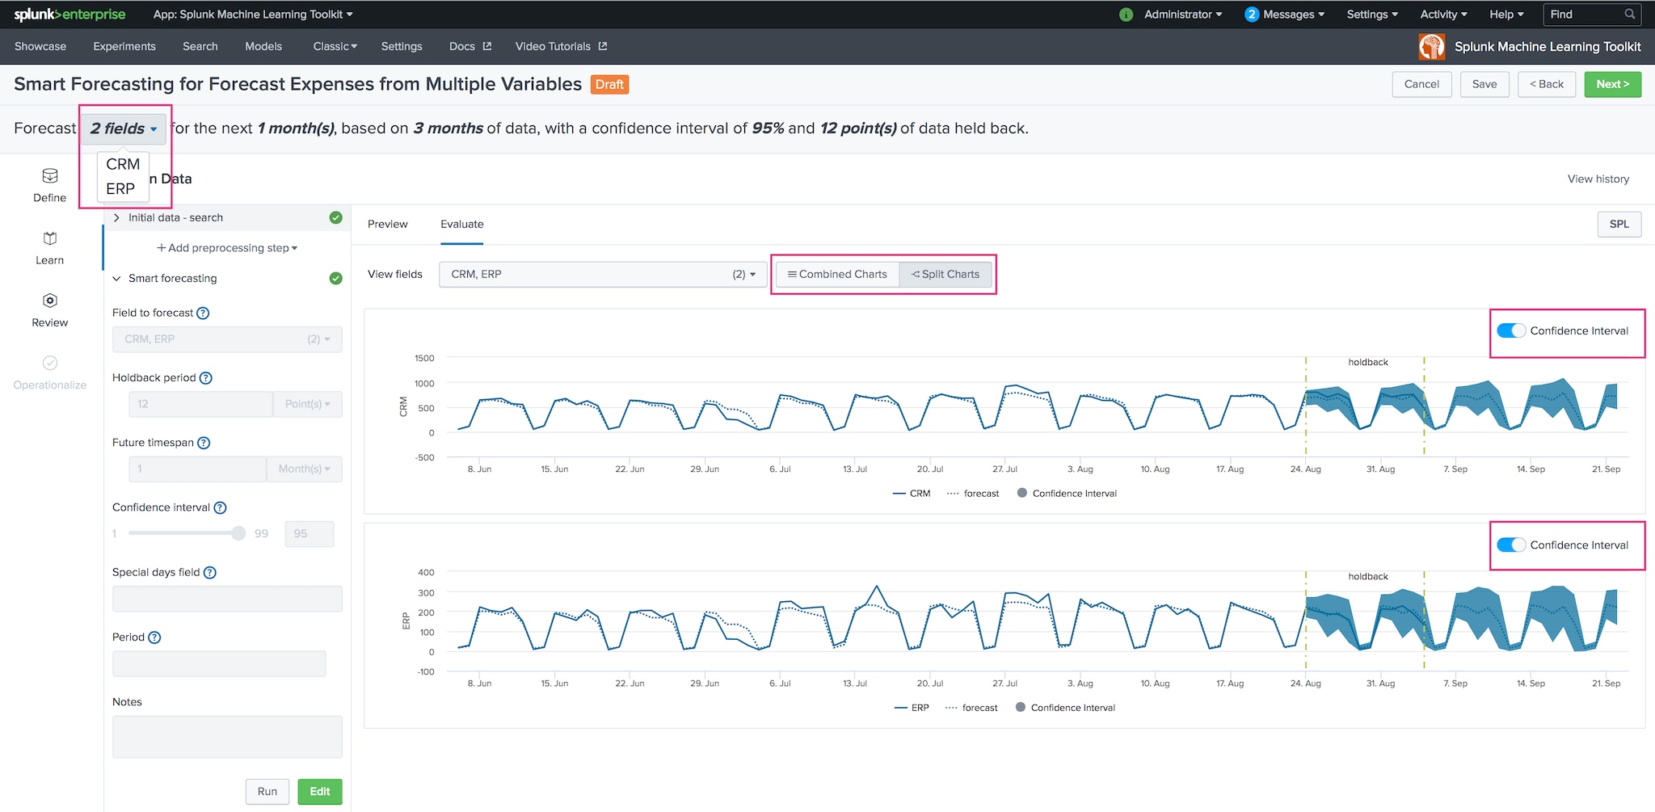Click the Cancel button
Image resolution: width=1655 pixels, height=812 pixels.
1421,84
